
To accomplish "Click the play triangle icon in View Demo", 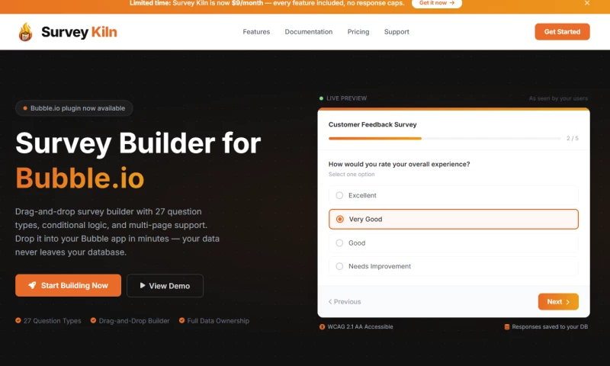I will [x=143, y=285].
